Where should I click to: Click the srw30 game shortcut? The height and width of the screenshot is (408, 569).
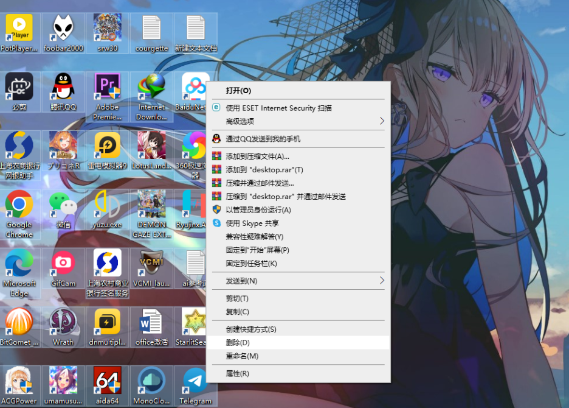coord(108,33)
